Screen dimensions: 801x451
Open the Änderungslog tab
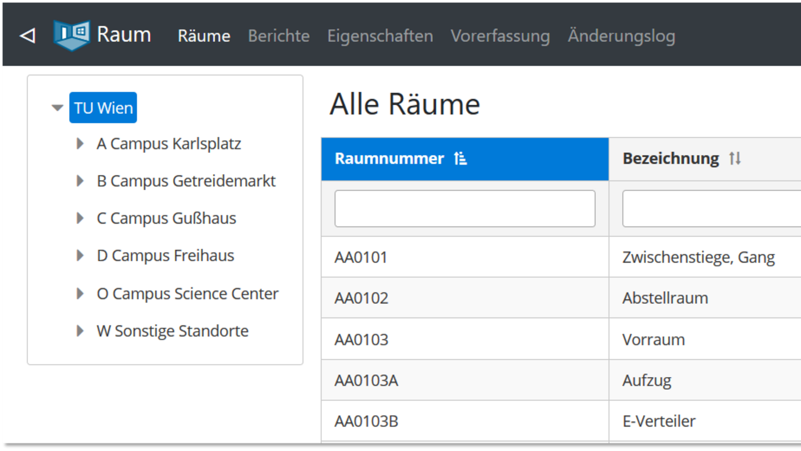(621, 36)
